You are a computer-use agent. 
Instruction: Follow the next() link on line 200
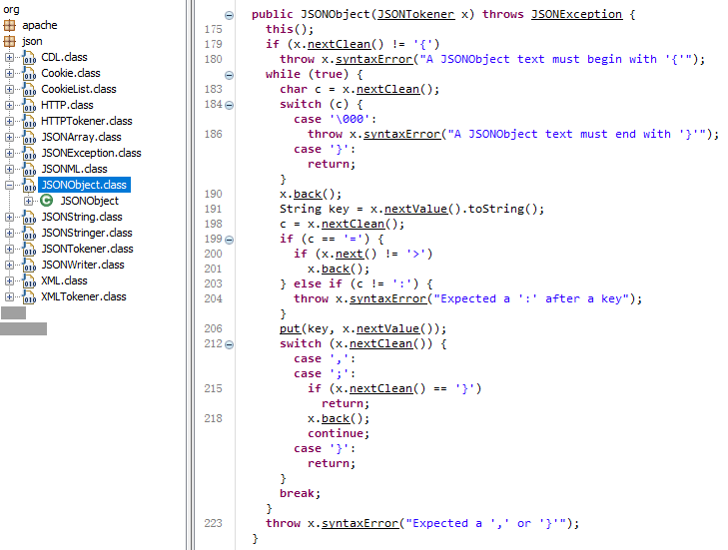point(350,254)
